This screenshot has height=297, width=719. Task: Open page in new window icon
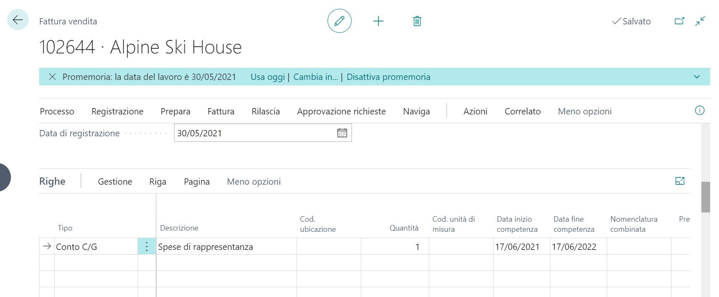click(x=679, y=21)
